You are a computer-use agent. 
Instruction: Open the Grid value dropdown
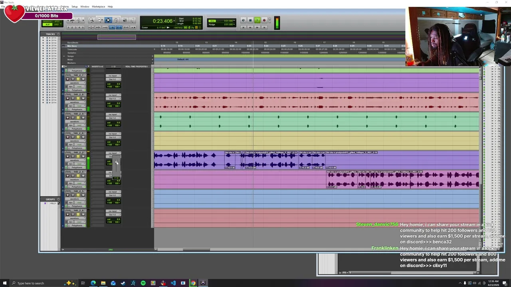[x=234, y=21]
